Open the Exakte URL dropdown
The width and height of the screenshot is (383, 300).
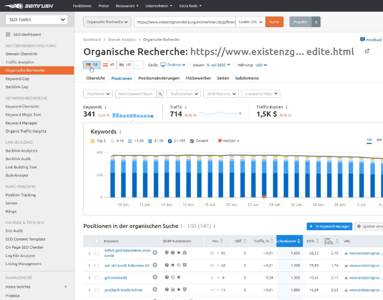click(250, 22)
